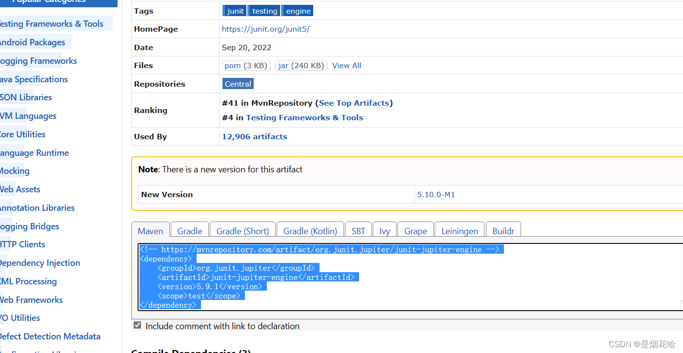Click the Central repository badge
This screenshot has height=353, width=683.
pos(238,84)
